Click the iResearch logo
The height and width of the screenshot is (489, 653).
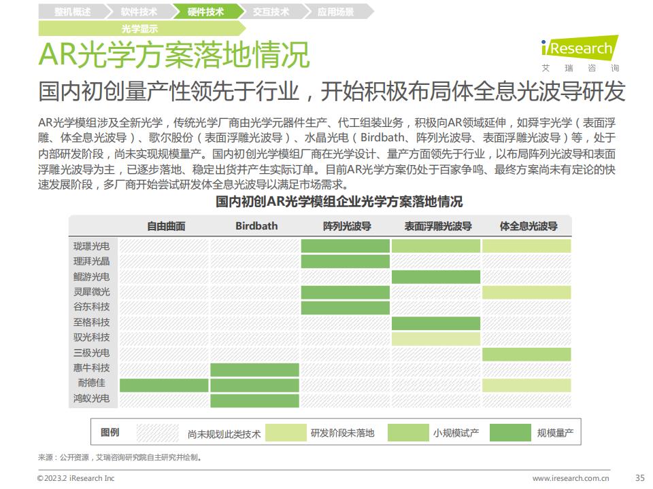pos(580,50)
